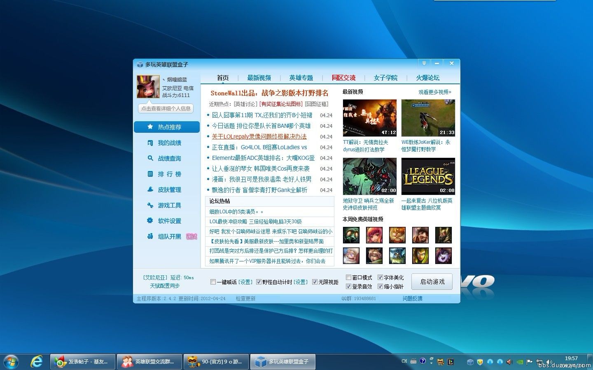Enable the 一键喊话 checkbox
This screenshot has height=370, width=593.
tap(213, 282)
